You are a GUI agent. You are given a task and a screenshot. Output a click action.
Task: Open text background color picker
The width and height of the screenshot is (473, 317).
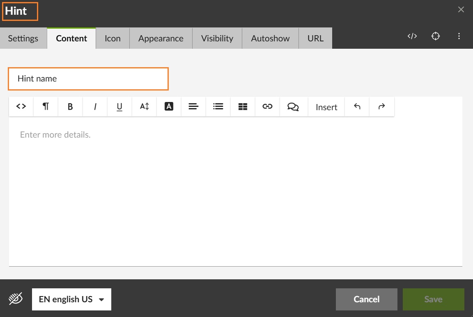[x=169, y=106]
